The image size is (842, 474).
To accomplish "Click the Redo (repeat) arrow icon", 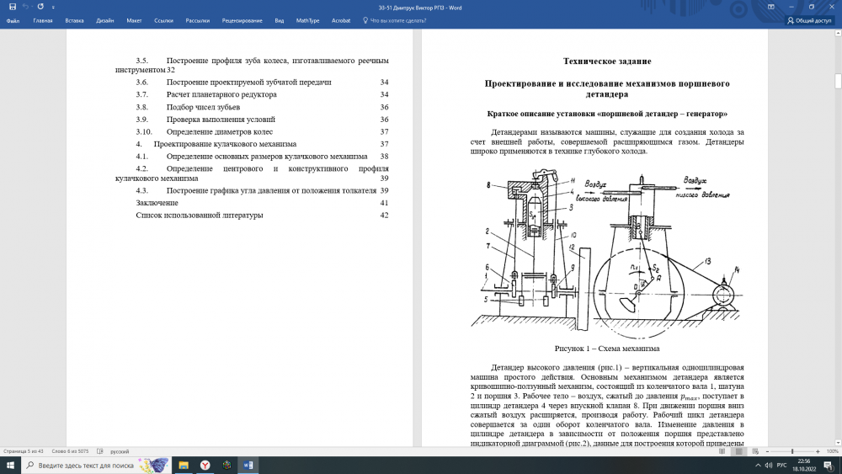I will [x=40, y=7].
